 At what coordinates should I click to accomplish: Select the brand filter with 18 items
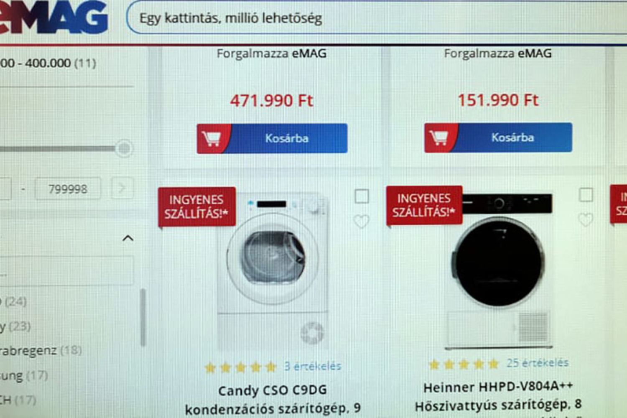pyautogui.click(x=41, y=350)
